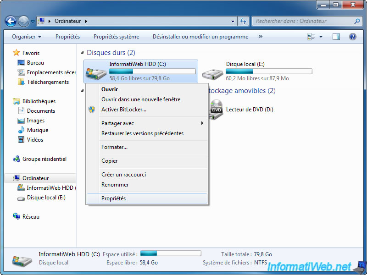Viewport: 367px width, 275px height.
Task: Open the Organiser dropdown menu
Action: pyautogui.click(x=27, y=37)
